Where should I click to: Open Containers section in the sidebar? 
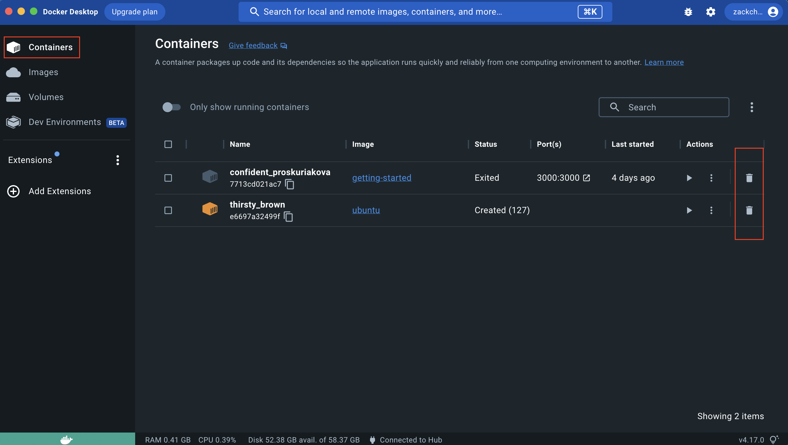click(42, 47)
